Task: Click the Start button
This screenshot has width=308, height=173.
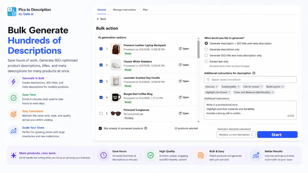Action: pyautogui.click(x=277, y=135)
